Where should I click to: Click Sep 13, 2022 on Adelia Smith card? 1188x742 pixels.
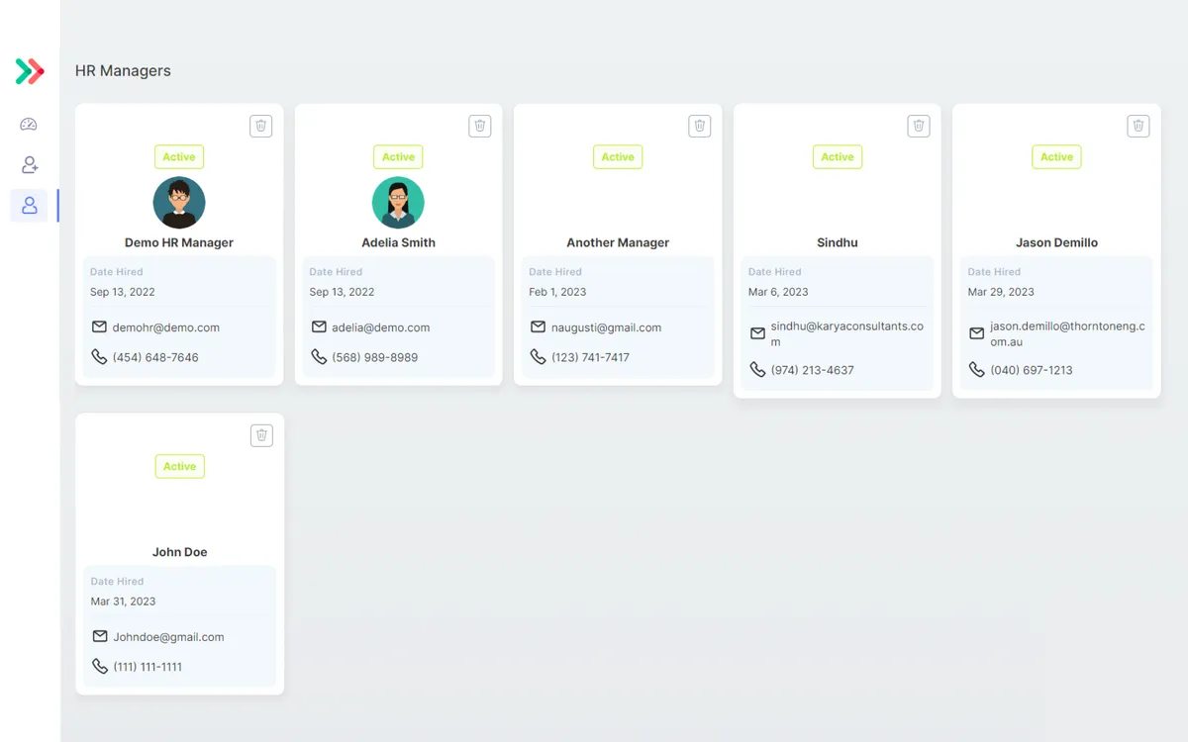click(342, 292)
